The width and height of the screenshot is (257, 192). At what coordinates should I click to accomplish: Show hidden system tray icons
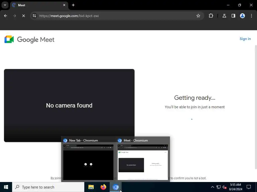pyautogui.click(x=212, y=187)
